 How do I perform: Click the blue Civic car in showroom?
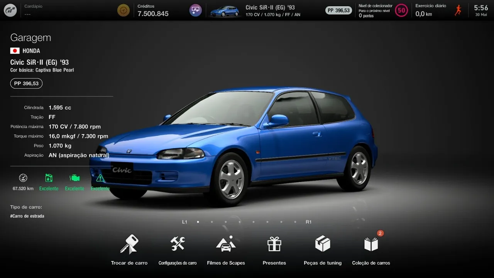pyautogui.click(x=233, y=146)
